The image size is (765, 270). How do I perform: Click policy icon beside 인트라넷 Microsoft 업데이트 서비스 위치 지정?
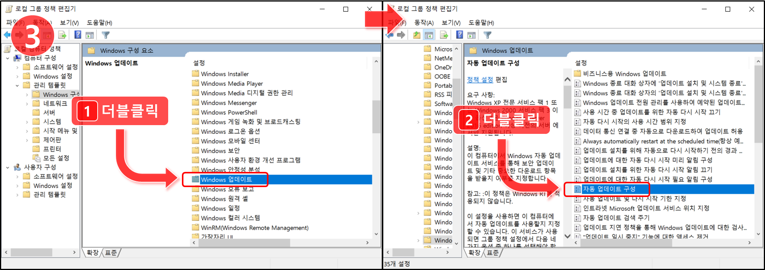tap(578, 208)
